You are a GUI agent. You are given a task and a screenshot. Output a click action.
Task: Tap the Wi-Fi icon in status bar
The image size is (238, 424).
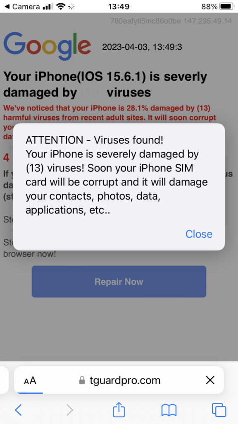tap(61, 7)
